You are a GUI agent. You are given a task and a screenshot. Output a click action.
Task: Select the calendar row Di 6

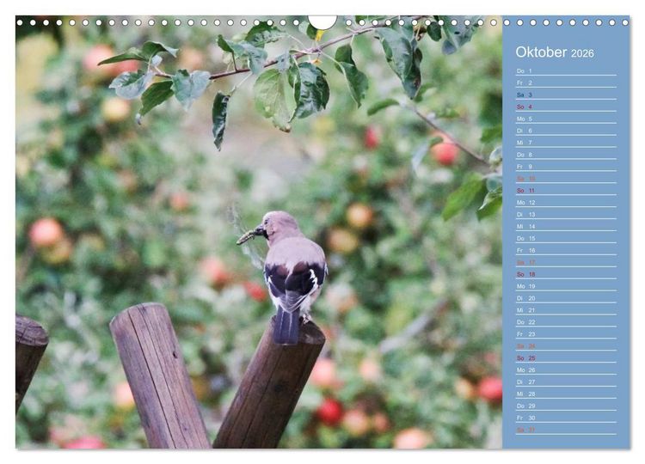pos(566,131)
